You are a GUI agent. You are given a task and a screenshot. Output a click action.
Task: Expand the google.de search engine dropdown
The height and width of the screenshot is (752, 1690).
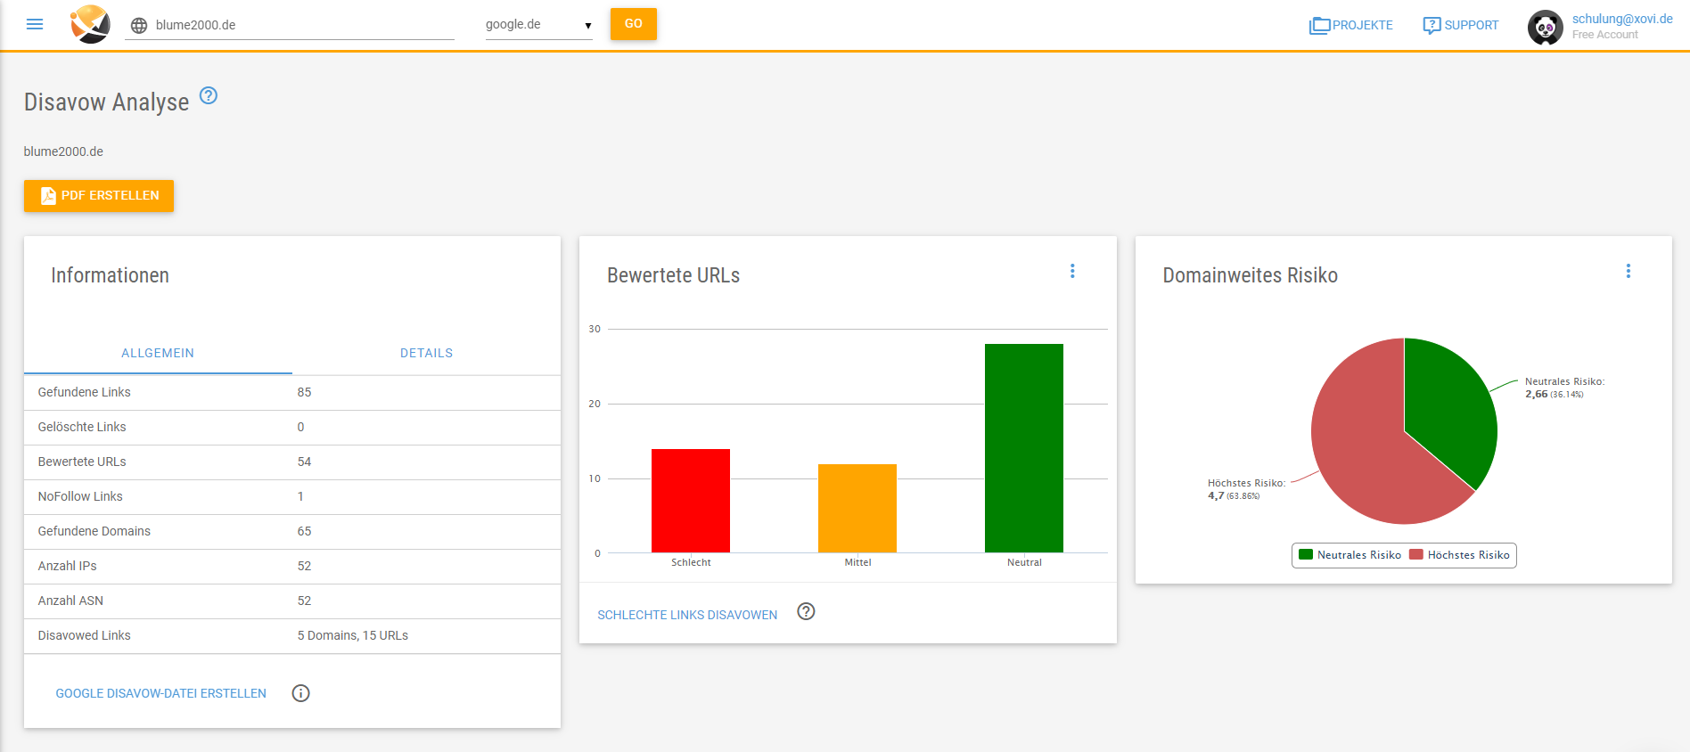click(x=538, y=25)
